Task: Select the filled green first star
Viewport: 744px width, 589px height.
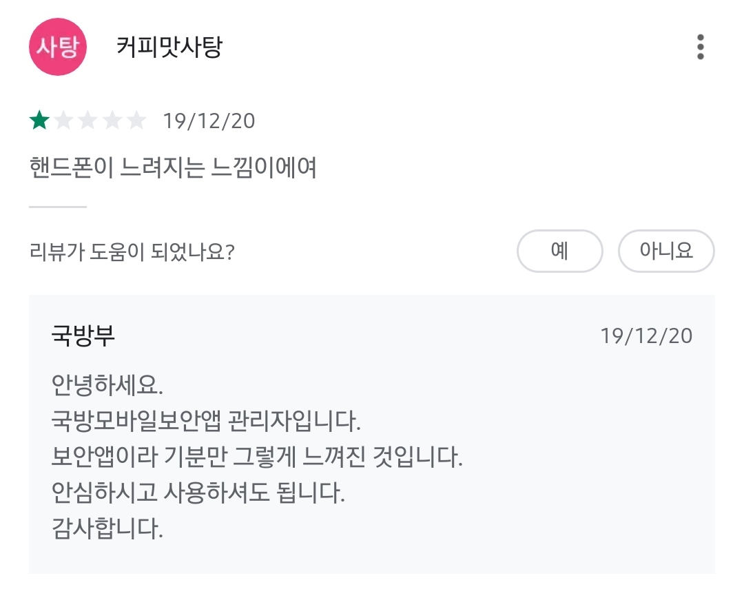Action: (39, 120)
